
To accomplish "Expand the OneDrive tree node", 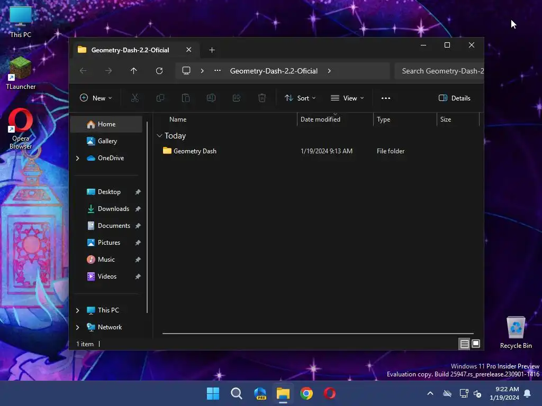I will tap(77, 158).
